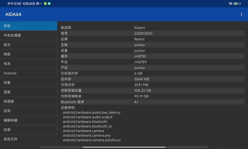Viewport: 248px width, 149px height.
Task: Tap the teal notification icon in status bar
Action: [x=49, y=4]
